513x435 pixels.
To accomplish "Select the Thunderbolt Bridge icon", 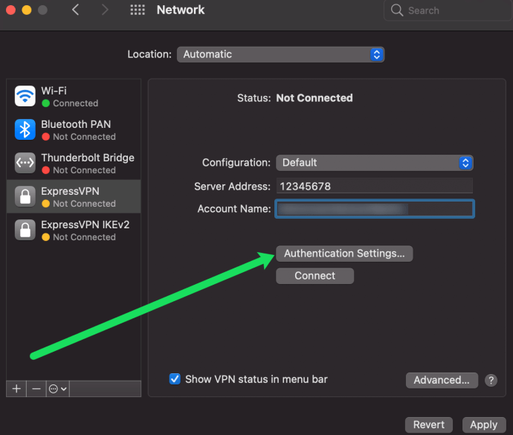I will coord(25,163).
